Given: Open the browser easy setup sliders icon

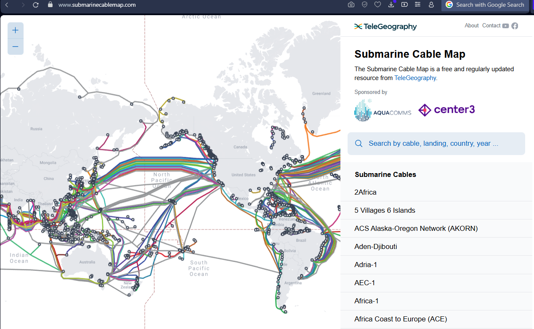Looking at the screenshot, I should pyautogui.click(x=417, y=5).
